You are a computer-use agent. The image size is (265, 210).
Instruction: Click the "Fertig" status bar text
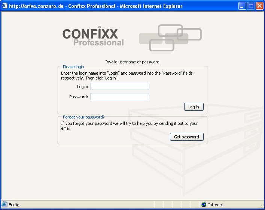[x=14, y=205]
